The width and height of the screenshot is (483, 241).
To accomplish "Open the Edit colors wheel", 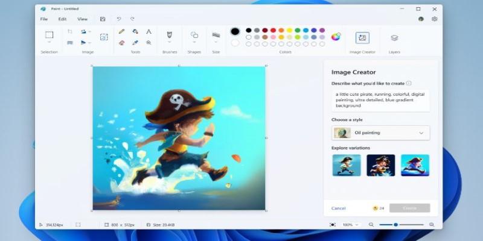I will pyautogui.click(x=336, y=37).
